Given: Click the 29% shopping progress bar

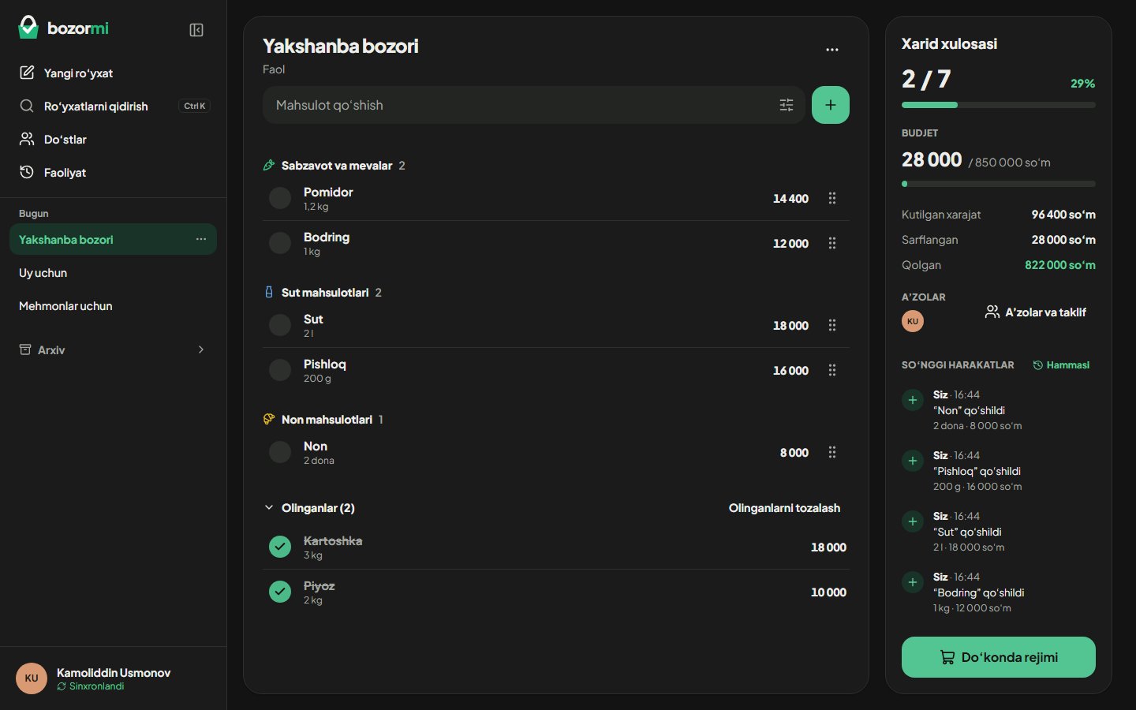Looking at the screenshot, I should 998,105.
